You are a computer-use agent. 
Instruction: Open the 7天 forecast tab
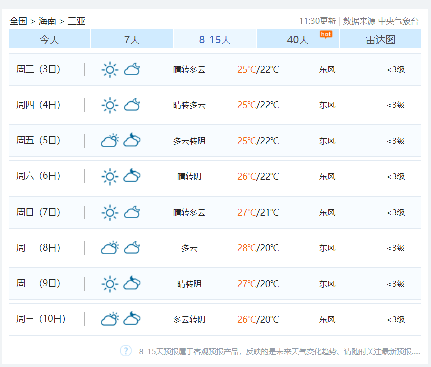(x=132, y=40)
